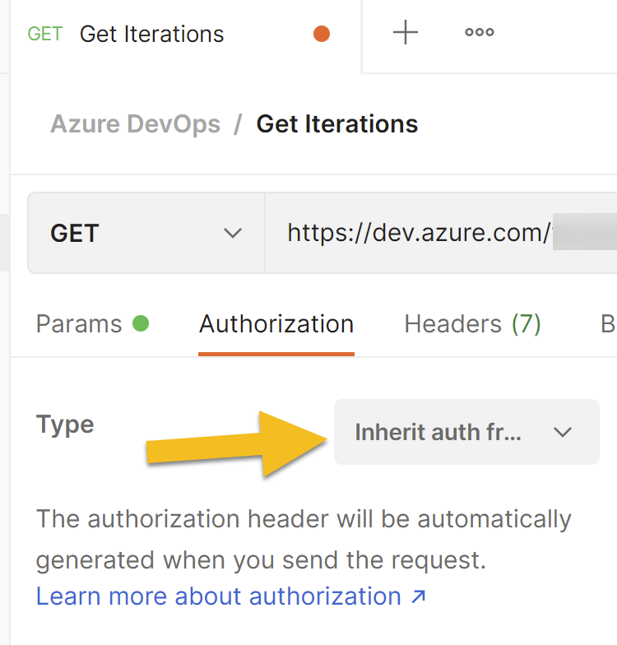
Task: Switch to the Params tab
Action: click(79, 324)
